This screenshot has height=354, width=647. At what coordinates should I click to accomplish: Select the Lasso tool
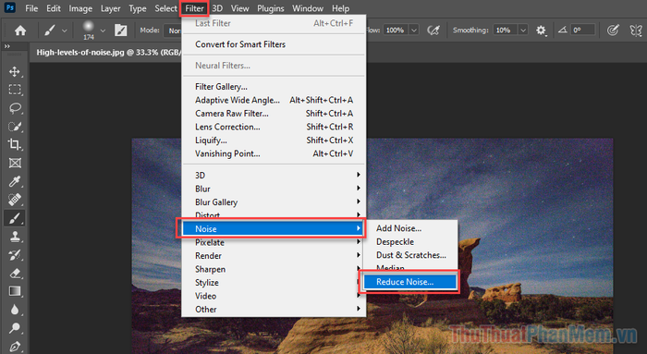[x=15, y=108]
